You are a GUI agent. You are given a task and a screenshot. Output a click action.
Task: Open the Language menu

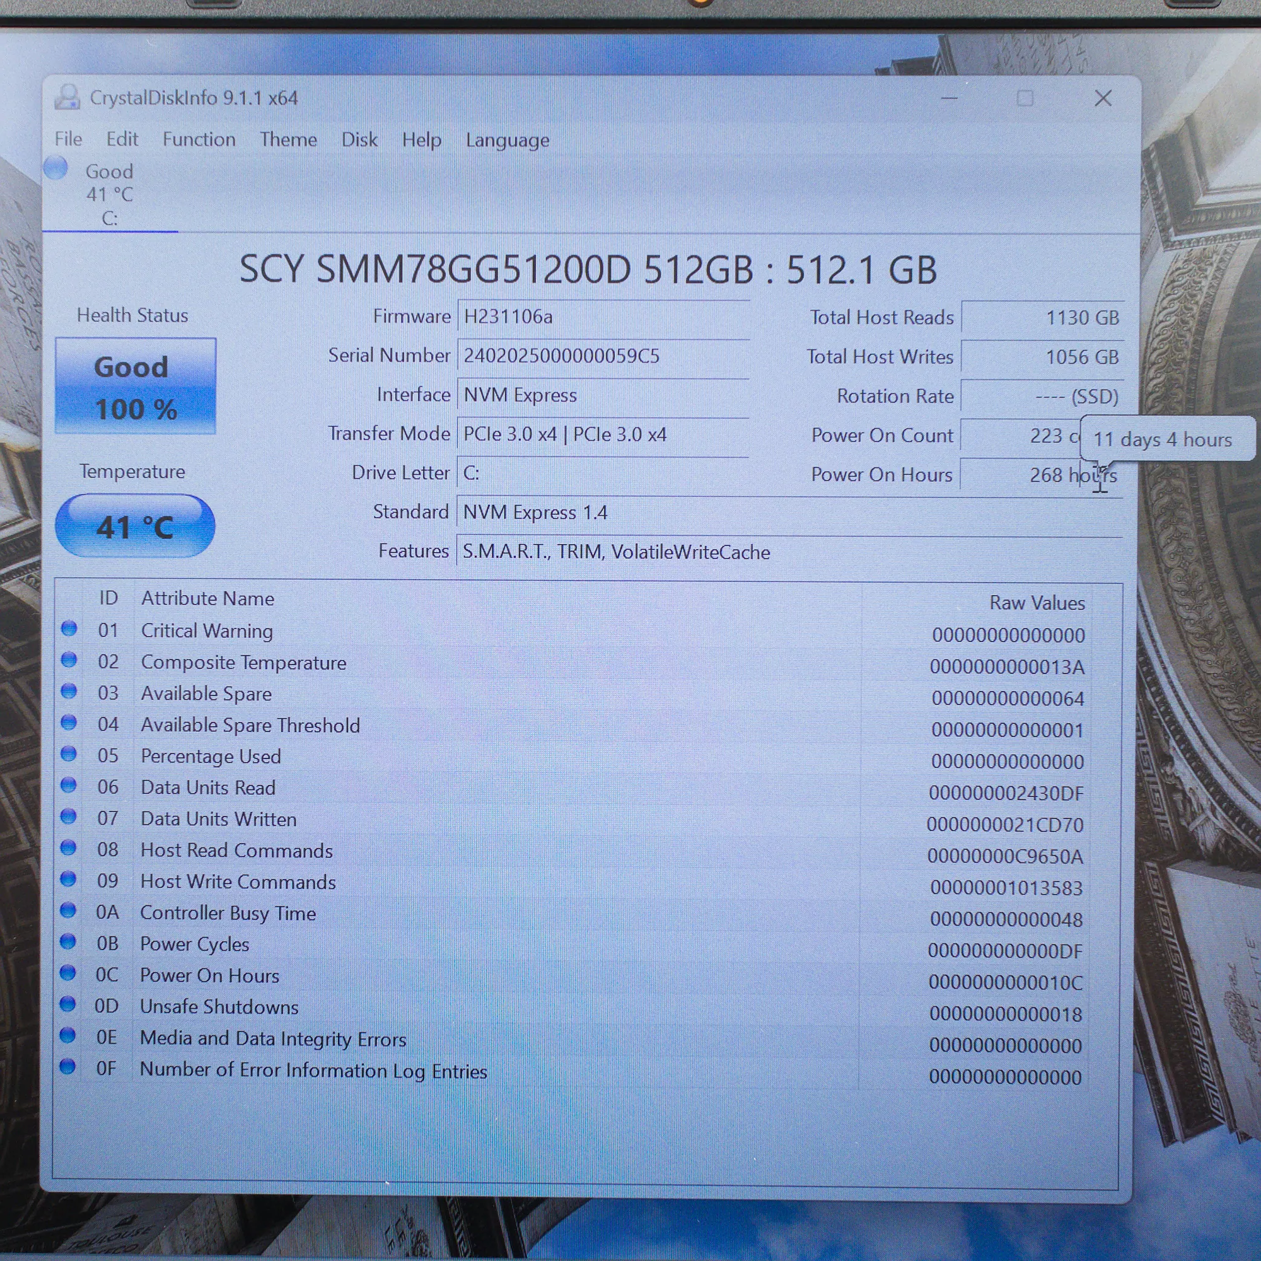(x=507, y=141)
